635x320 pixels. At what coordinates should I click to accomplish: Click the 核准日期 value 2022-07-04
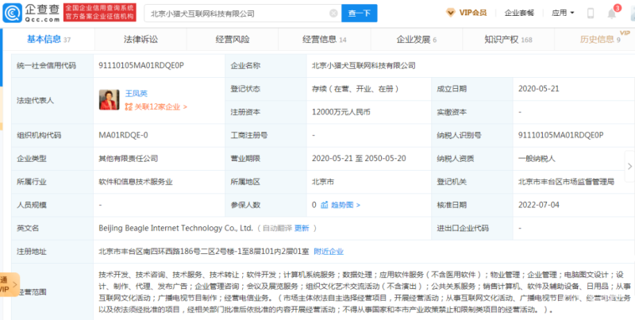[x=539, y=205]
